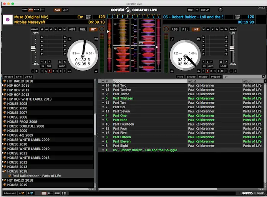Skip to previous track on left deck
This screenshot has height=197, width=267.
42,29
